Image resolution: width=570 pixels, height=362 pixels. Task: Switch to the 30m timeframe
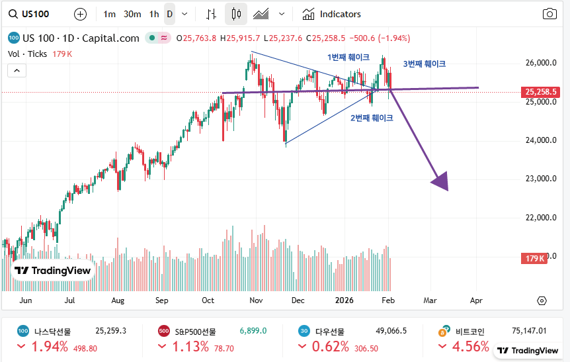[x=132, y=14]
